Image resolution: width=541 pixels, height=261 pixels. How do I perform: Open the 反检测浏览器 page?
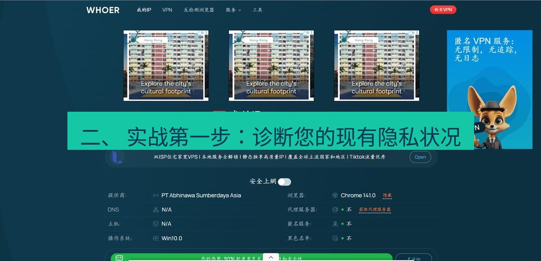(199, 10)
